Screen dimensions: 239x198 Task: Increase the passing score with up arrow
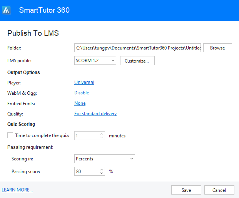point(102,170)
